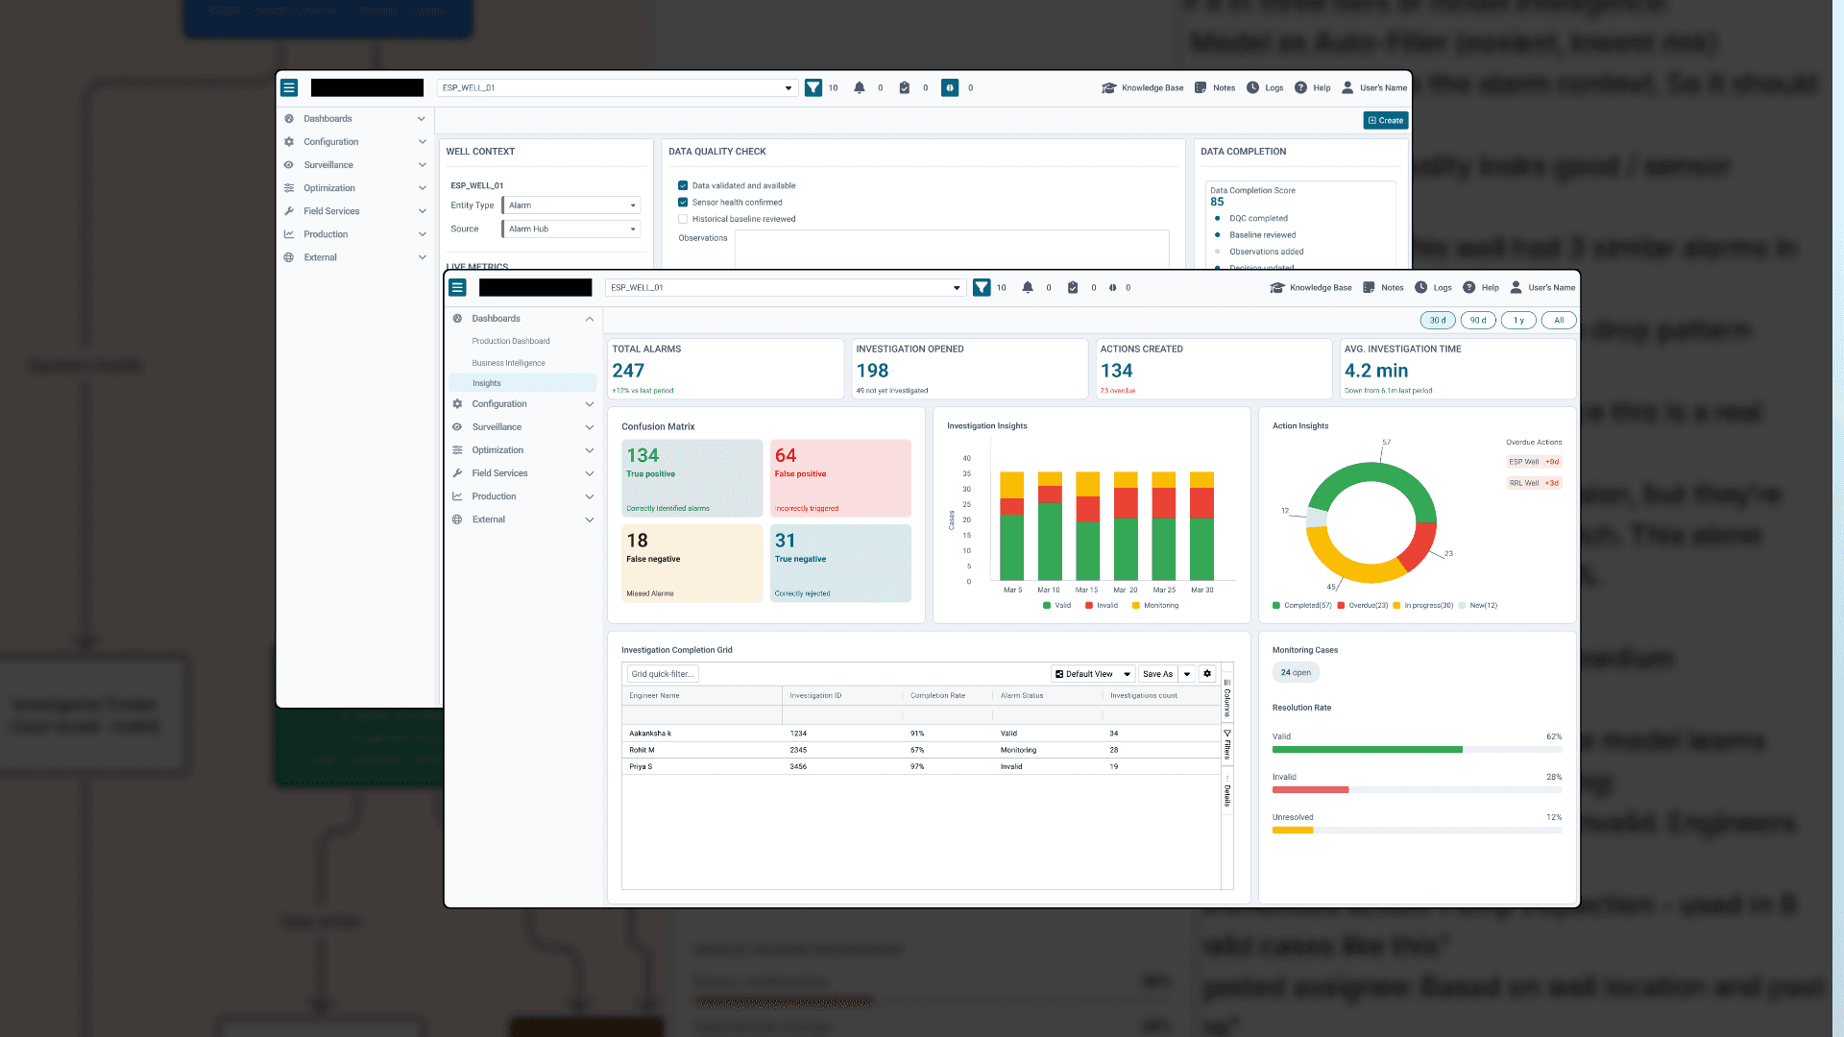Click the filter funnel icon in front header
This screenshot has height=1037, width=1844.
point(982,287)
